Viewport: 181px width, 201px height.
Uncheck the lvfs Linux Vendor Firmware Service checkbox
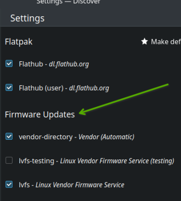[x=9, y=184]
